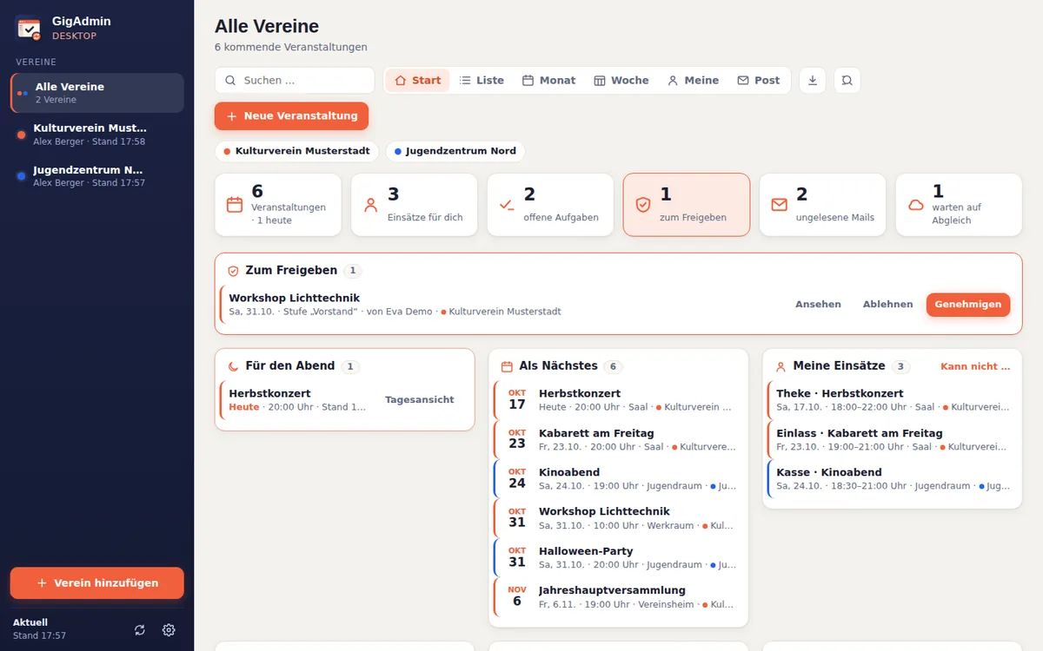Open 'Kabarett am Freitag' in Als Nächstes

click(618, 439)
